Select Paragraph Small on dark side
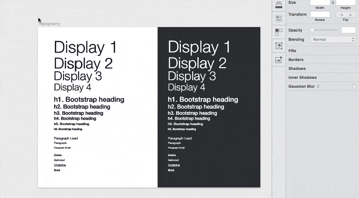Image resolution: width=359 pixels, height=198 pixels. pyautogui.click(x=176, y=148)
